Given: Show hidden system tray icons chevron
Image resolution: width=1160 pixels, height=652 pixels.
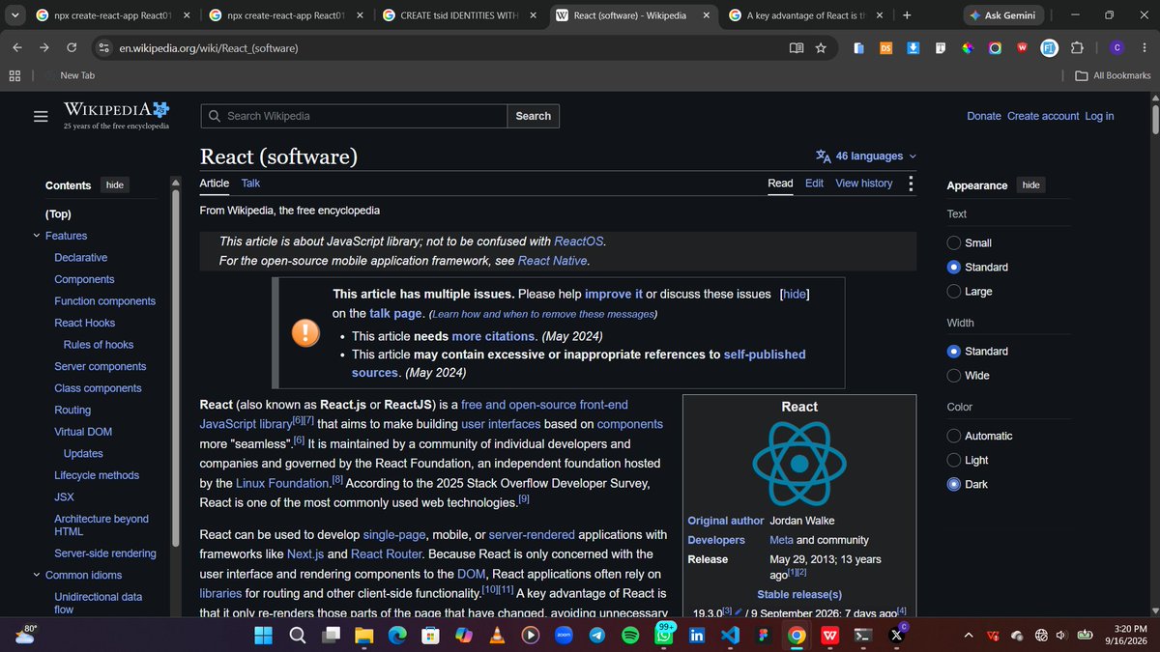Looking at the screenshot, I should 969,636.
